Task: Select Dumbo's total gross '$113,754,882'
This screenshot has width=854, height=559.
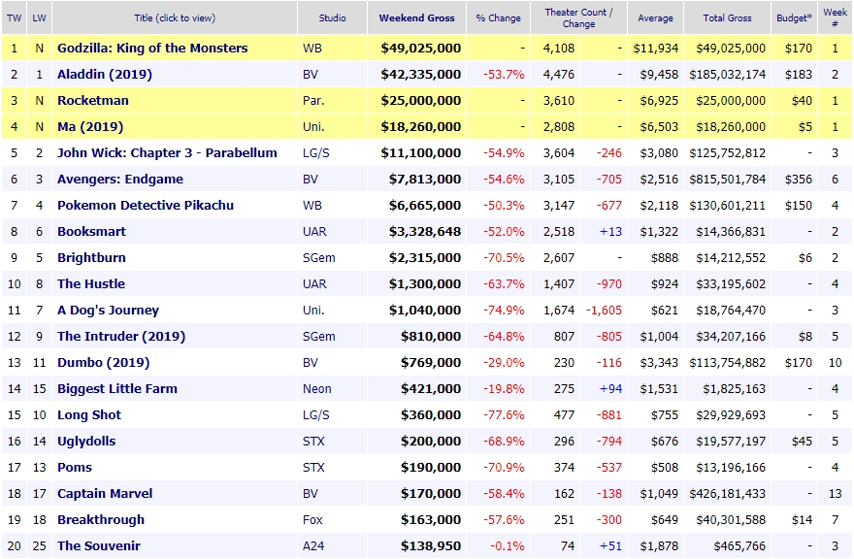Action: click(728, 362)
